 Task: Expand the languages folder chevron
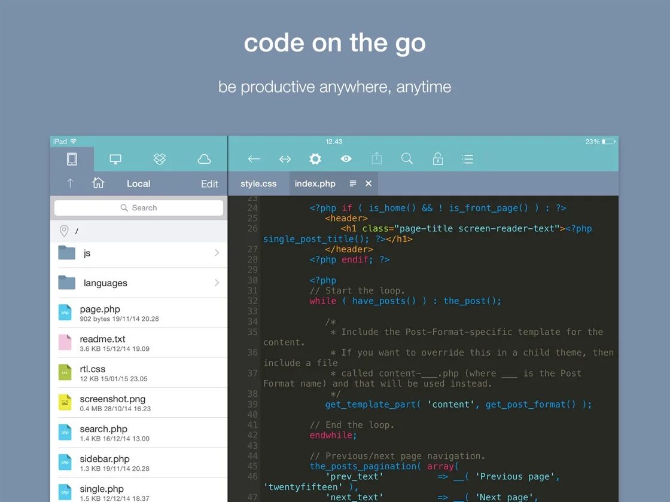pyautogui.click(x=217, y=283)
